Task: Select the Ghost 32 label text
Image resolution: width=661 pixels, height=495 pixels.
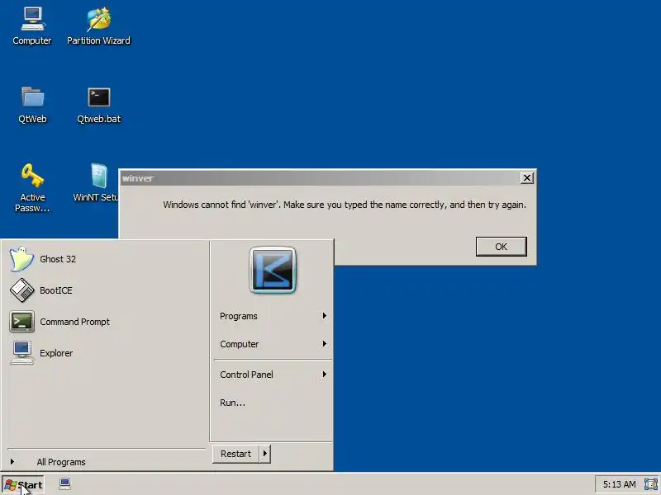Action: 58,259
